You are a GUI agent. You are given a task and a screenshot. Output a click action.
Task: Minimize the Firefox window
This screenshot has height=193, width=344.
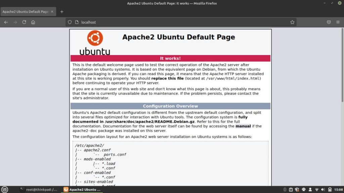pos(325,3)
